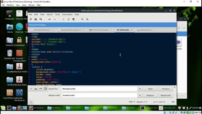Launch MySQL Workbench from the desktop
This screenshot has width=202, height=114.
(x=20, y=95)
